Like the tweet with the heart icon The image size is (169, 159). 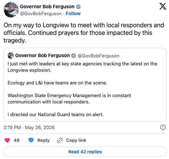[7, 140]
